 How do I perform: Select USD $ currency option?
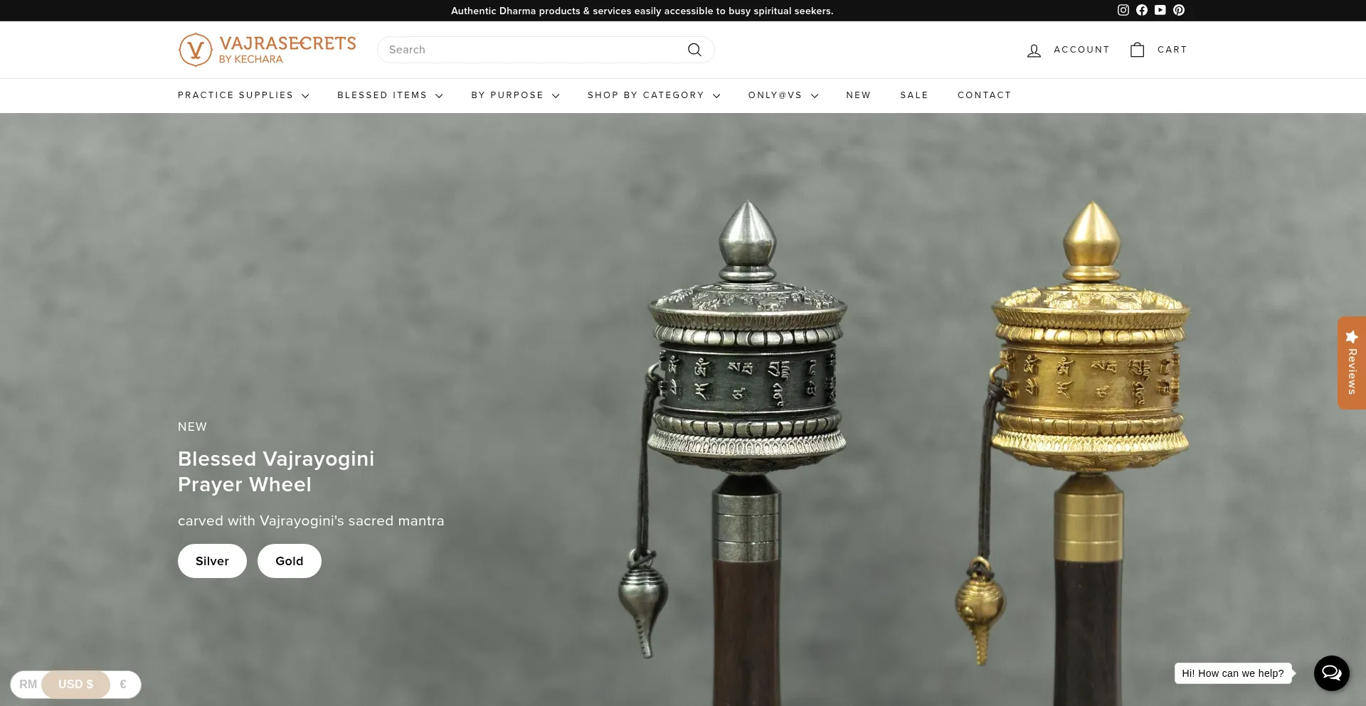75,684
